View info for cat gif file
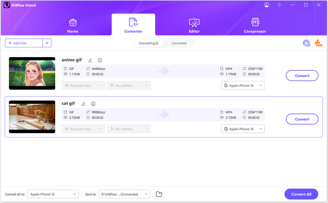The image size is (328, 203). coord(93,104)
